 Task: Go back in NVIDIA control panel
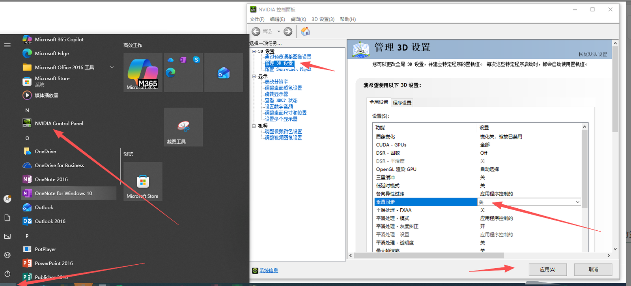256,32
